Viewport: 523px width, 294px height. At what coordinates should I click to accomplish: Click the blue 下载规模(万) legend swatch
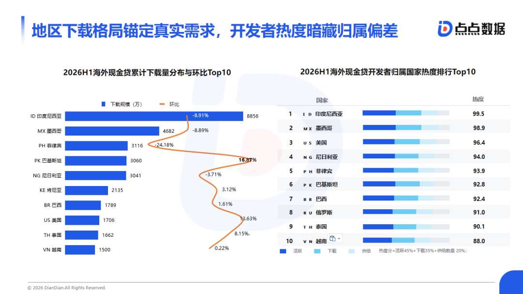[x=104, y=105]
